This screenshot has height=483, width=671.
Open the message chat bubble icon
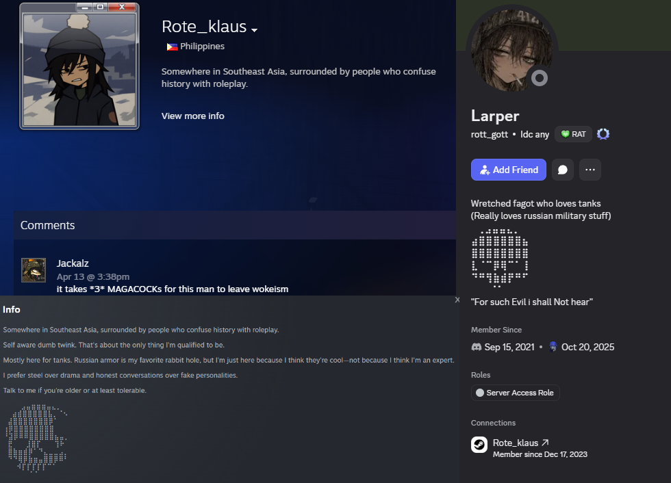[x=563, y=170]
